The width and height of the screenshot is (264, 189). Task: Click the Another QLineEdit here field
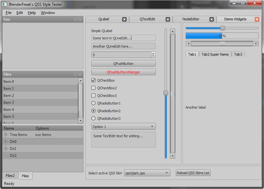point(123,46)
